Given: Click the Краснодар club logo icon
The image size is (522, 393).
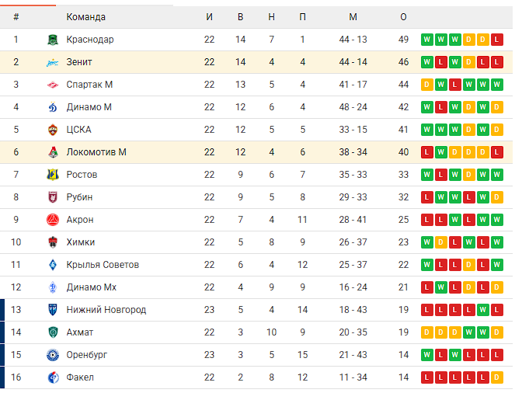Looking at the screenshot, I should click(53, 40).
